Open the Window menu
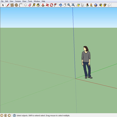Viewport: 117px width, 117px height. (x=37, y=1)
